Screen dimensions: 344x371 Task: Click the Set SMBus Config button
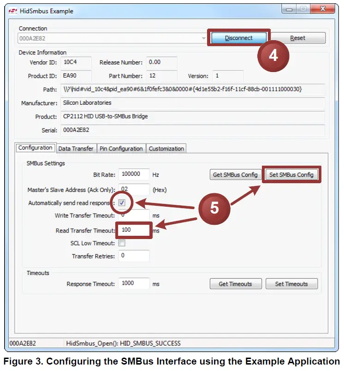tap(291, 175)
